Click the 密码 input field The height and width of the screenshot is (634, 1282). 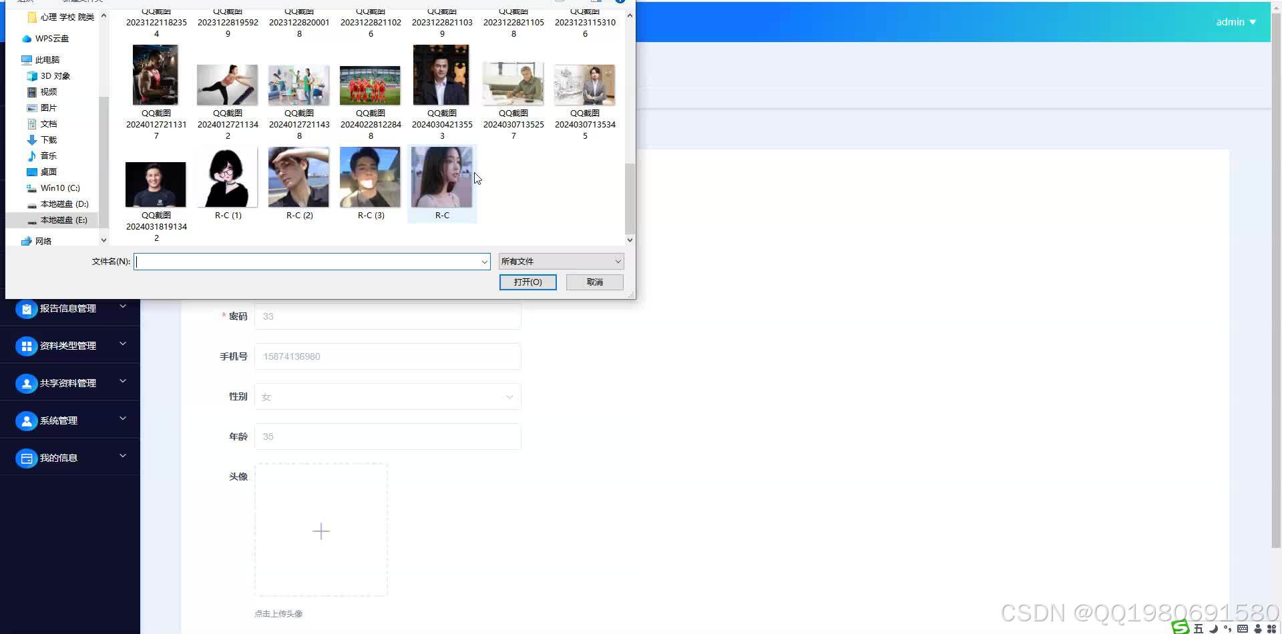pos(387,316)
